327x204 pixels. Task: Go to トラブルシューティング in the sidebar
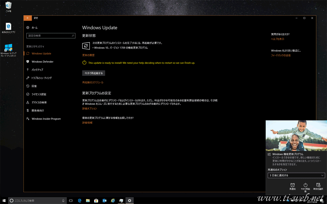coord(42,78)
